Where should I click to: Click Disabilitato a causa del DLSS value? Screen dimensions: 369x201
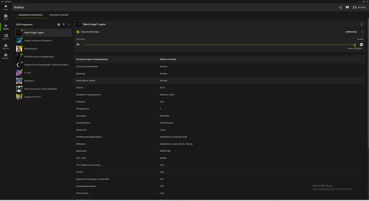click(x=173, y=137)
